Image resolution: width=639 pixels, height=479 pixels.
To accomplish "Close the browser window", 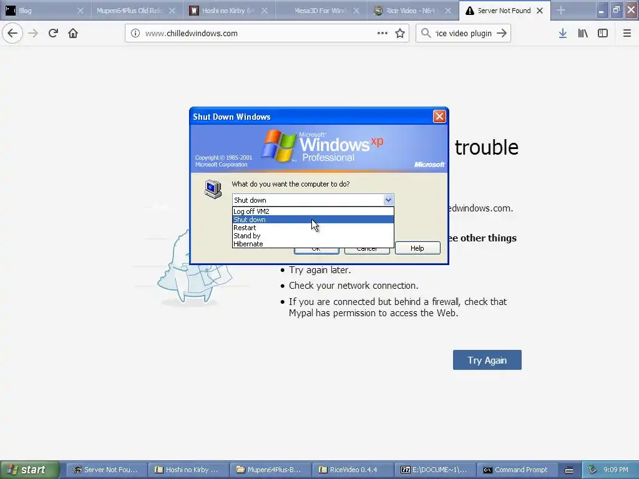I will pos(631,10).
